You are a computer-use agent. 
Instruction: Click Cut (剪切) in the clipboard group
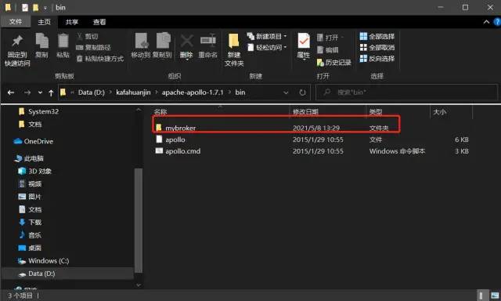coord(88,37)
